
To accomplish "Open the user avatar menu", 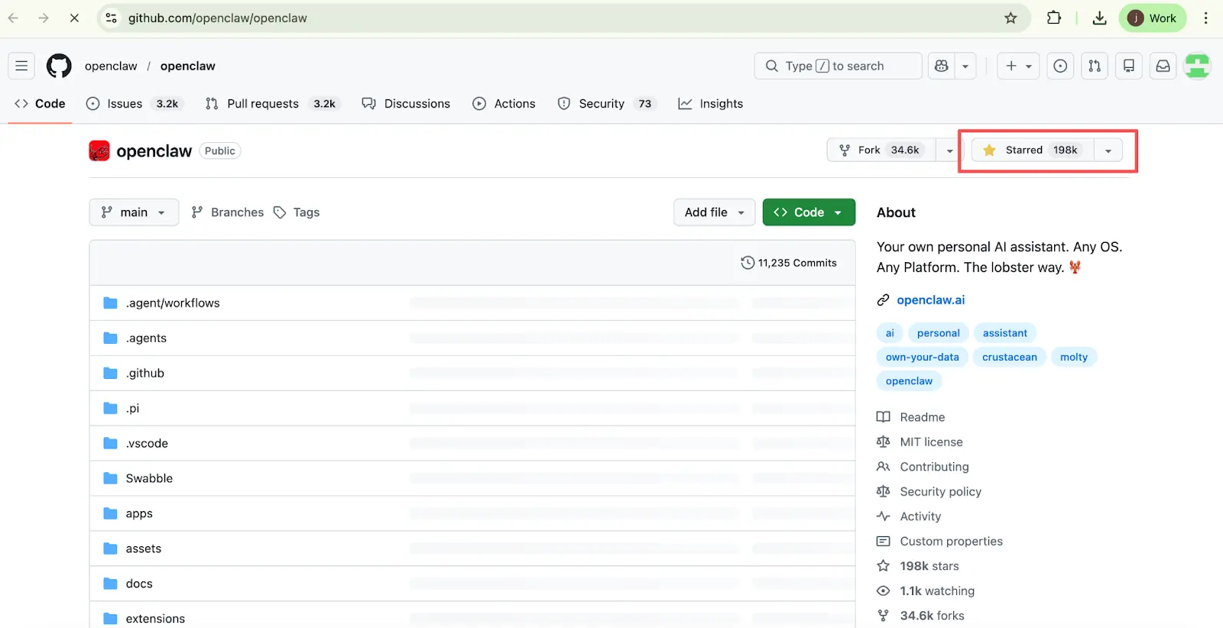I will (1197, 66).
